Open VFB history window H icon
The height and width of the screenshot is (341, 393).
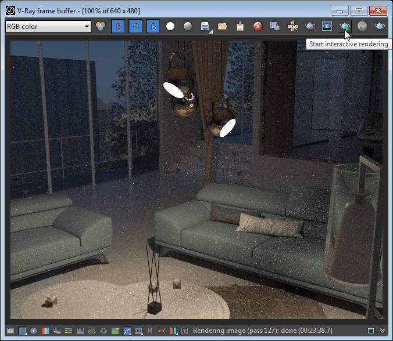point(149,331)
